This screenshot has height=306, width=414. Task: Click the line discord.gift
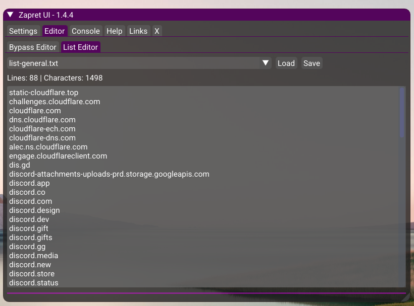[x=29, y=228]
